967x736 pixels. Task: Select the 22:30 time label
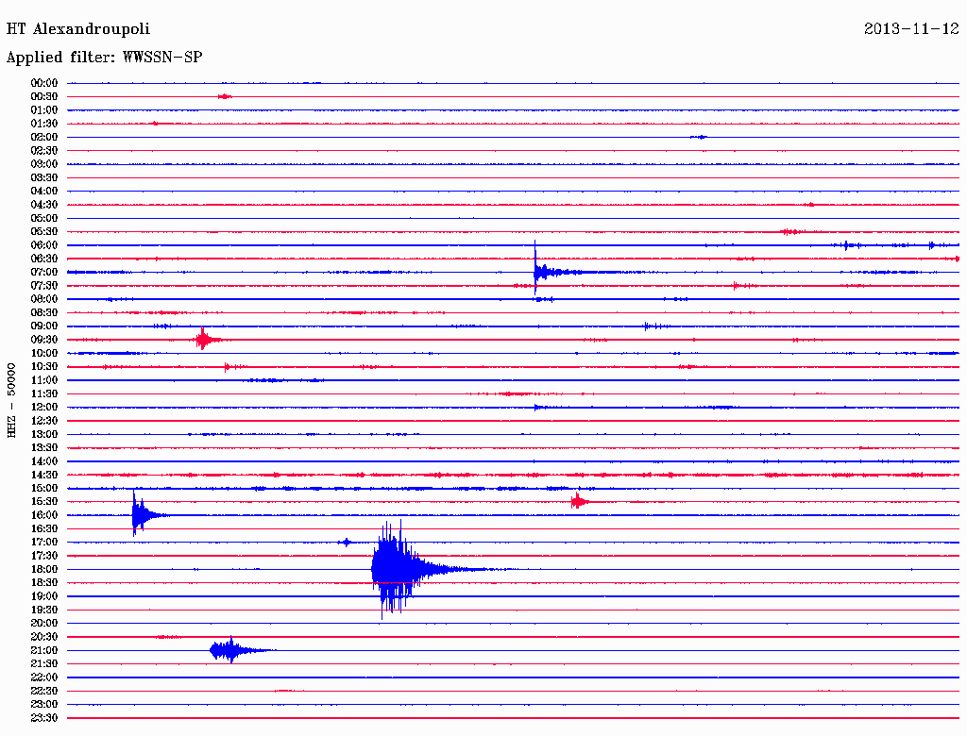(x=44, y=691)
